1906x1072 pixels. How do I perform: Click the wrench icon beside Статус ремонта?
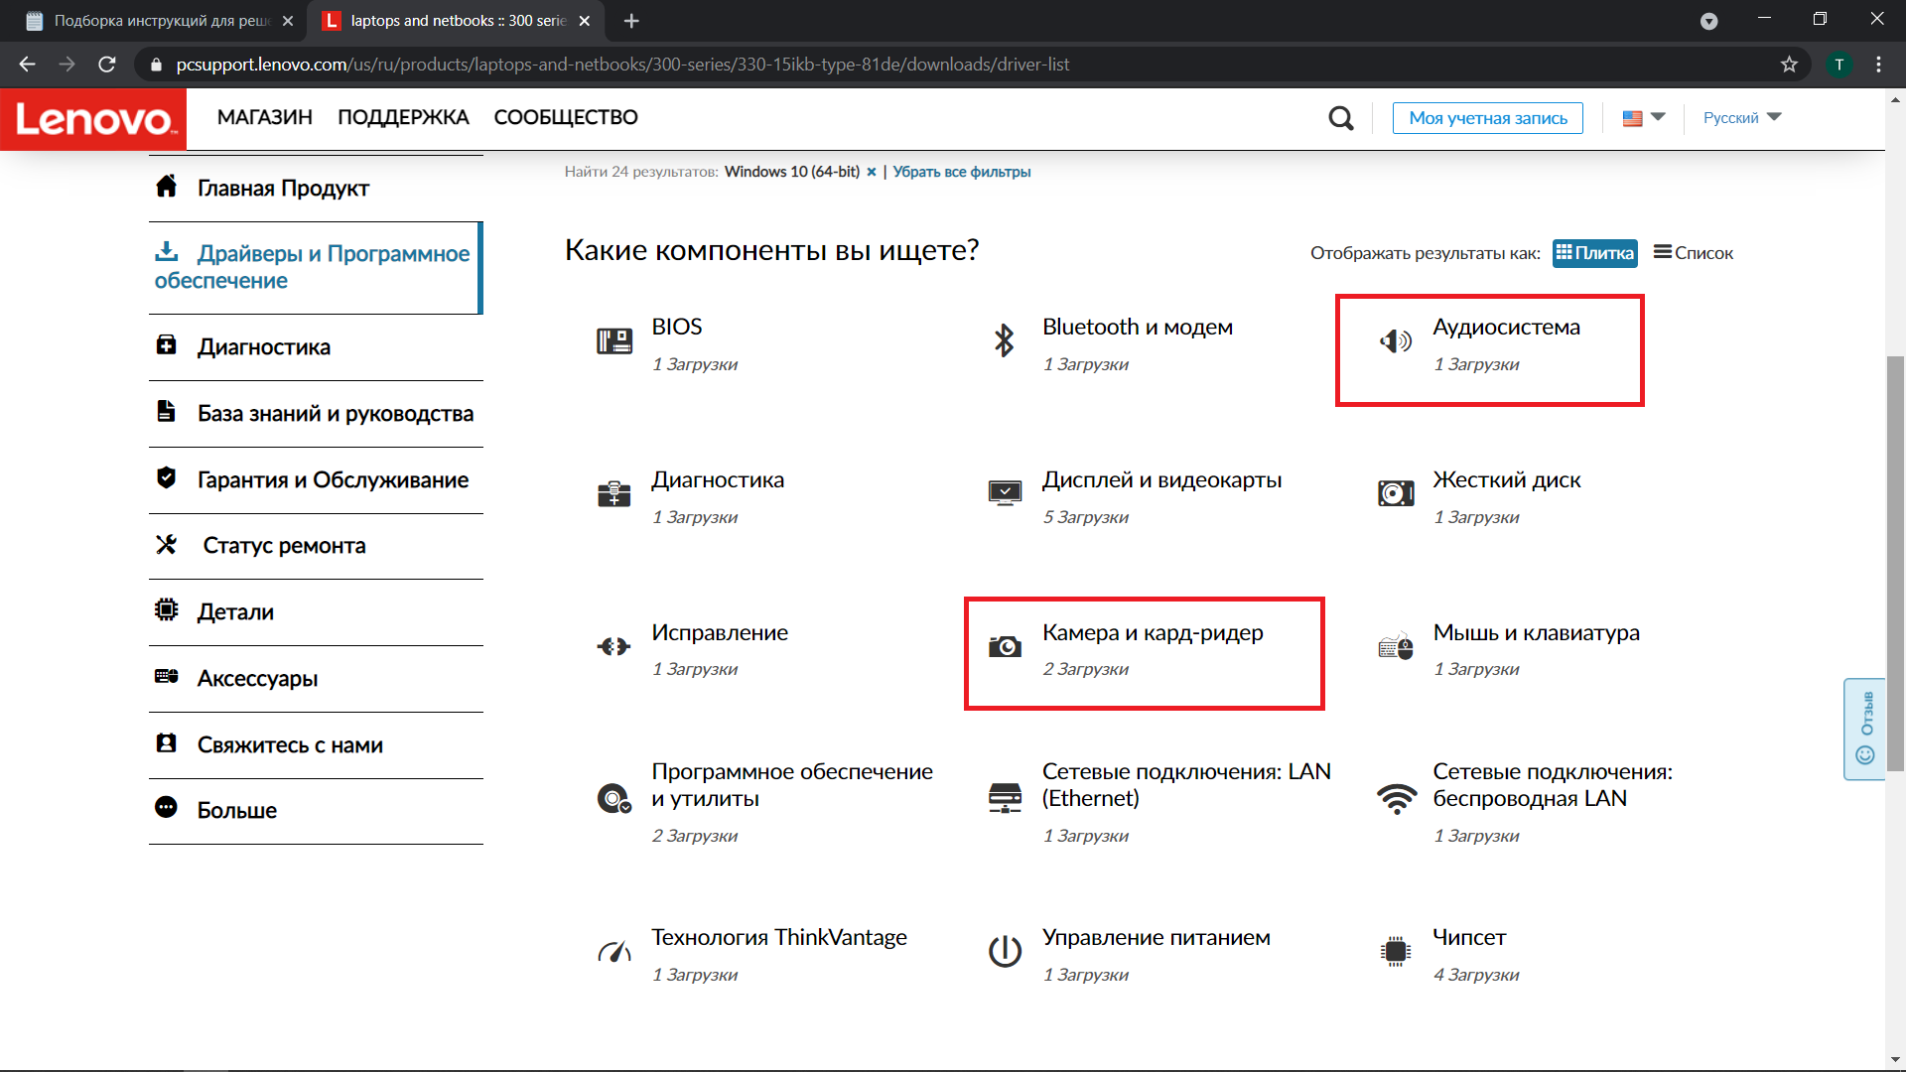click(167, 544)
